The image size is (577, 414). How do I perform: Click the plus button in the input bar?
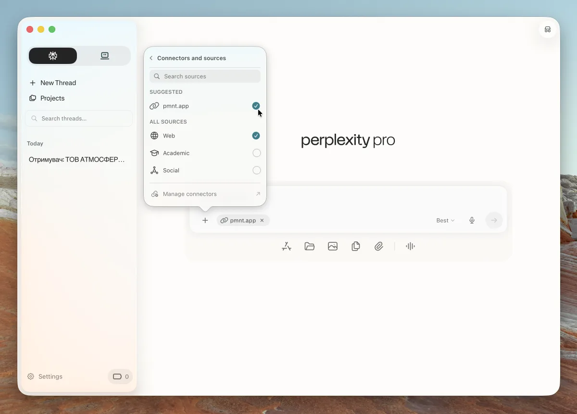click(205, 220)
